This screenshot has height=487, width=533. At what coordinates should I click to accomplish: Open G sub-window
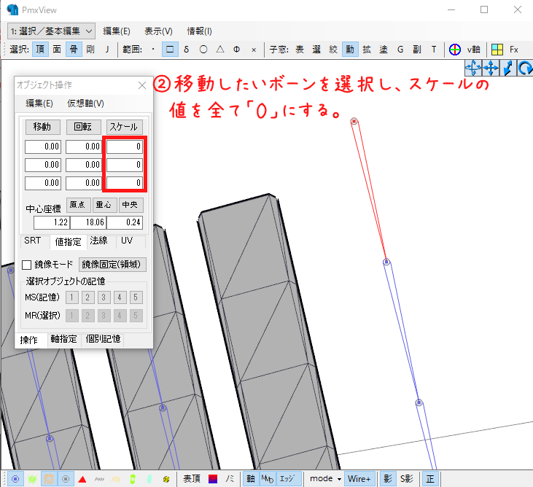[x=400, y=50]
